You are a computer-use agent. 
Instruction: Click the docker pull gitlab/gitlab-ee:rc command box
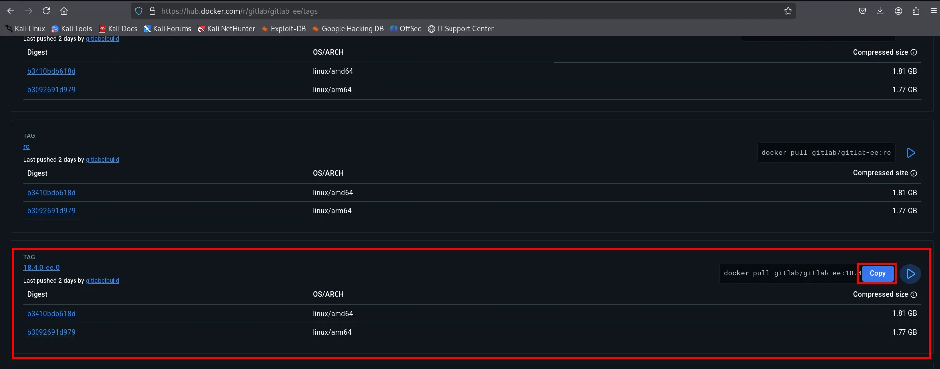(x=826, y=153)
